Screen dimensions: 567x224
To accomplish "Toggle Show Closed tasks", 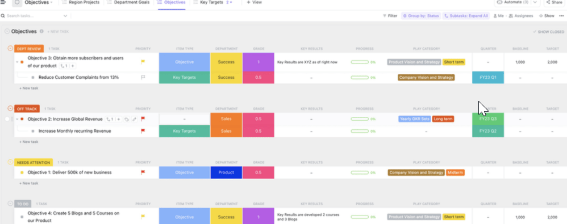I will (x=548, y=32).
